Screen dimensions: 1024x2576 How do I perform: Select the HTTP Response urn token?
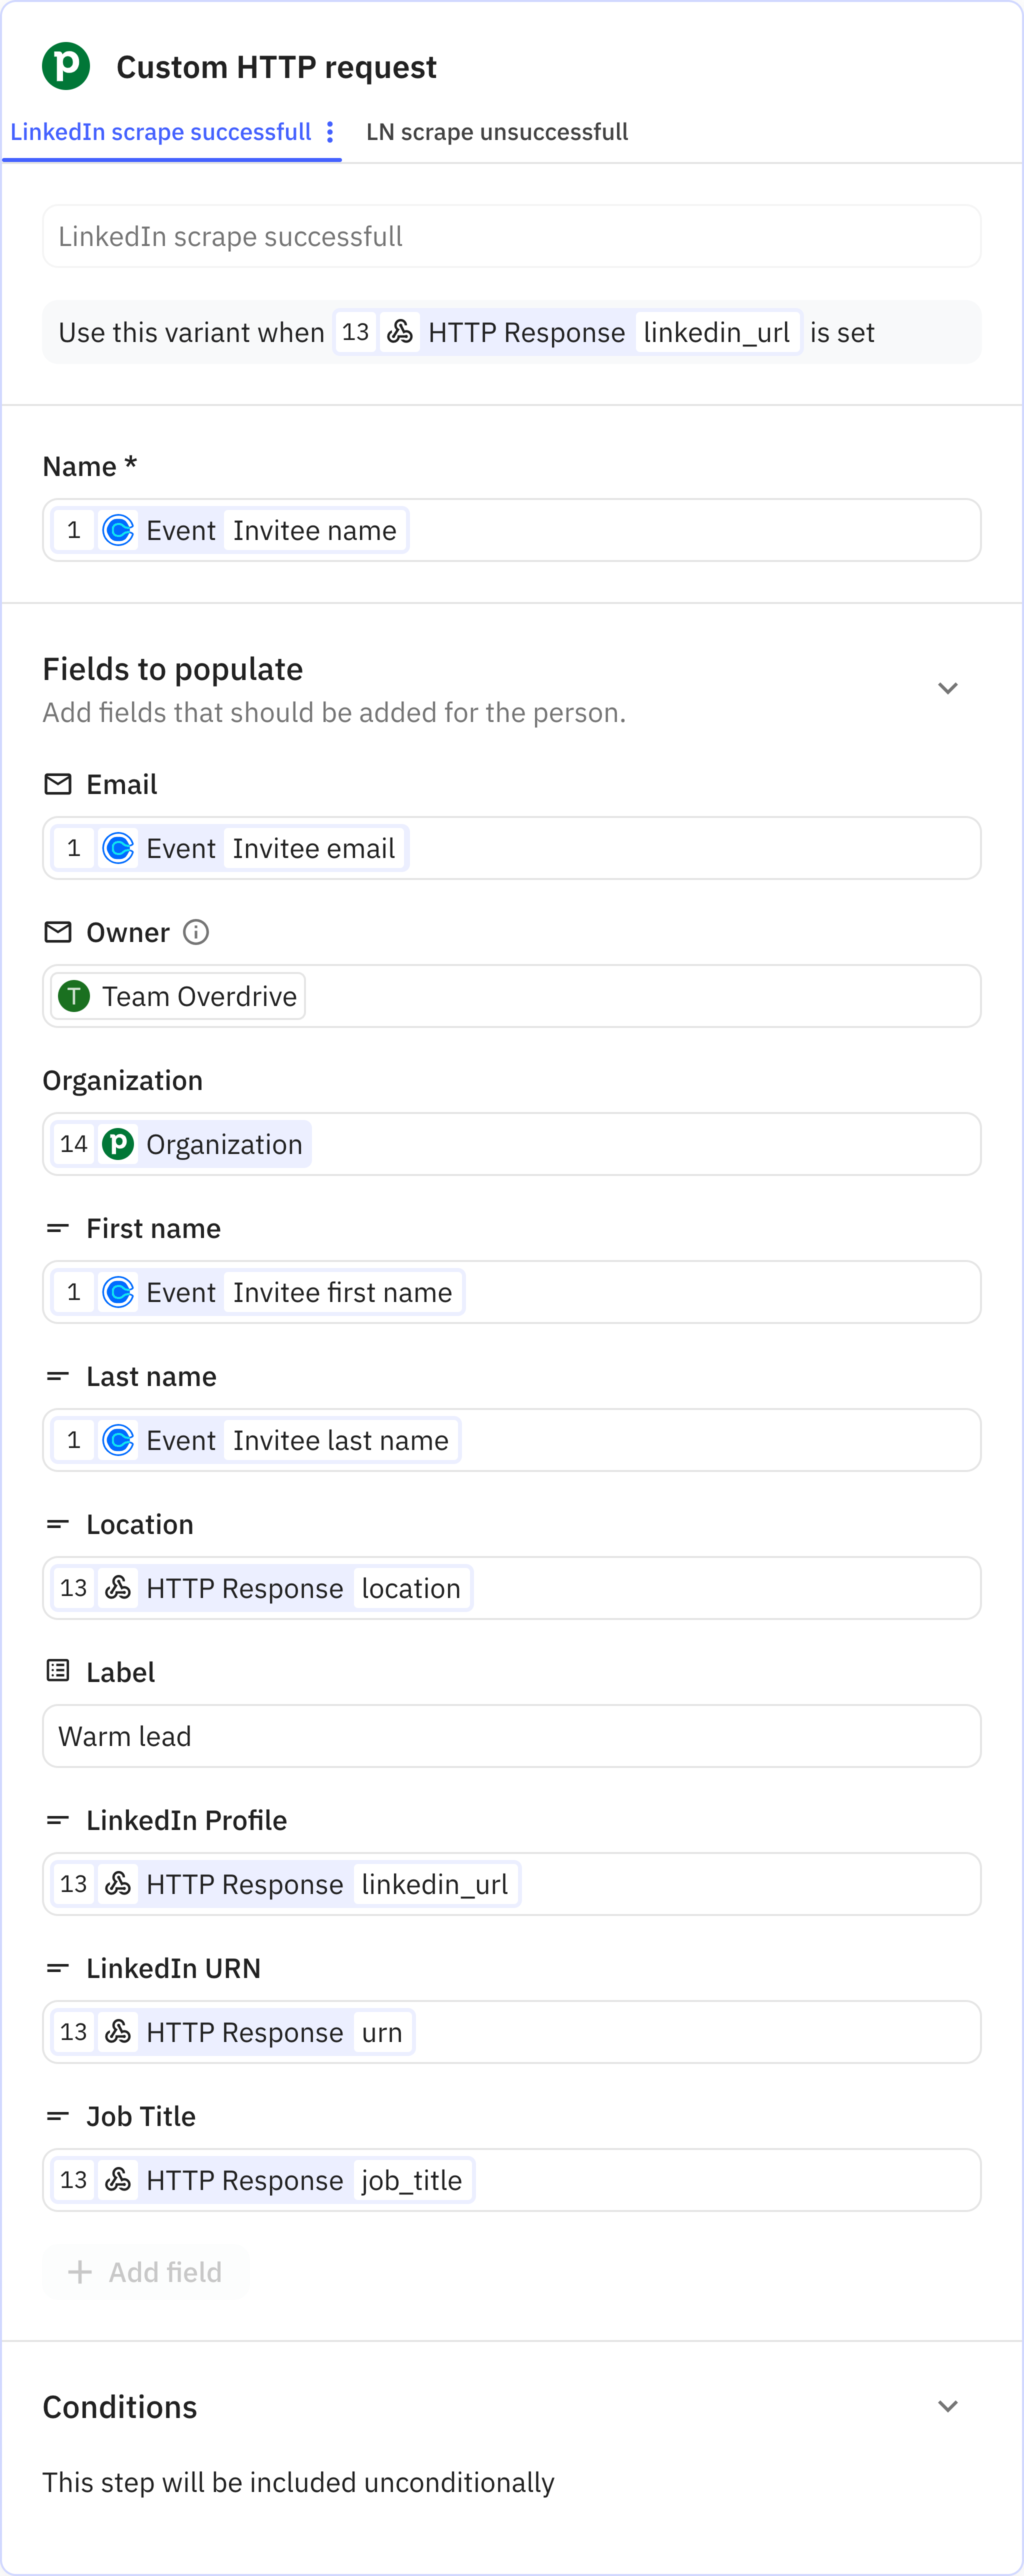(x=230, y=2031)
